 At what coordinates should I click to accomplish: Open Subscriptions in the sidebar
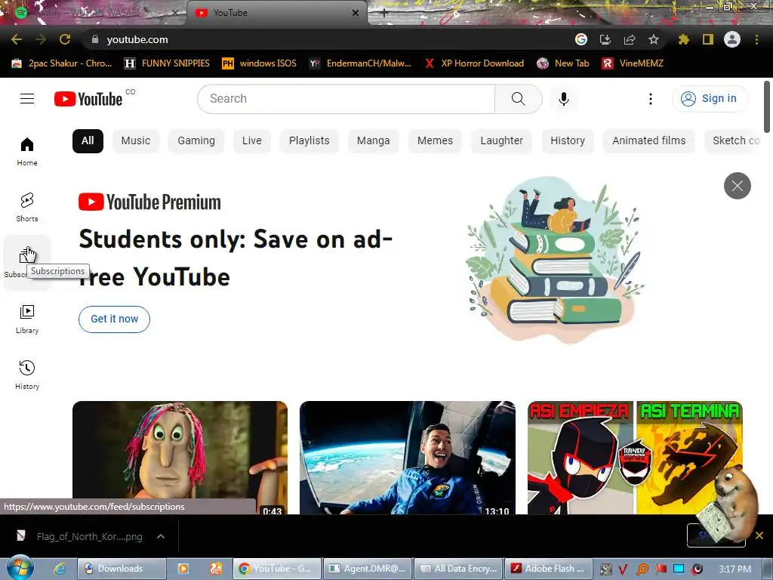click(x=27, y=263)
